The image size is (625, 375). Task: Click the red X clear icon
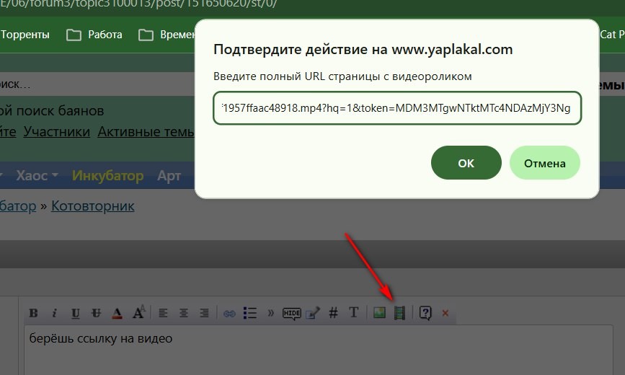tap(446, 313)
